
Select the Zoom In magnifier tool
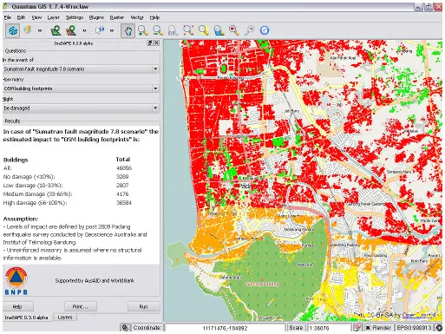pos(143,30)
